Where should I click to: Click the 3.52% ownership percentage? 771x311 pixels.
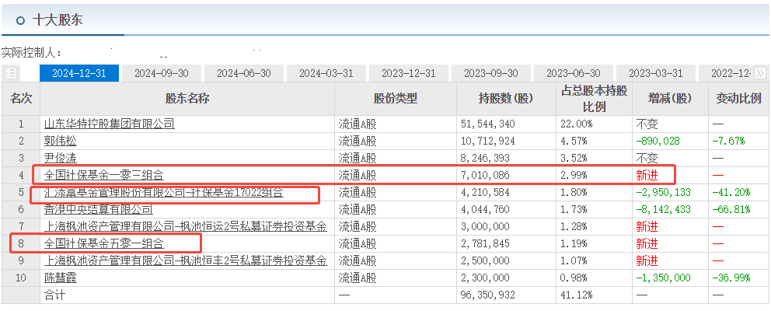click(574, 159)
